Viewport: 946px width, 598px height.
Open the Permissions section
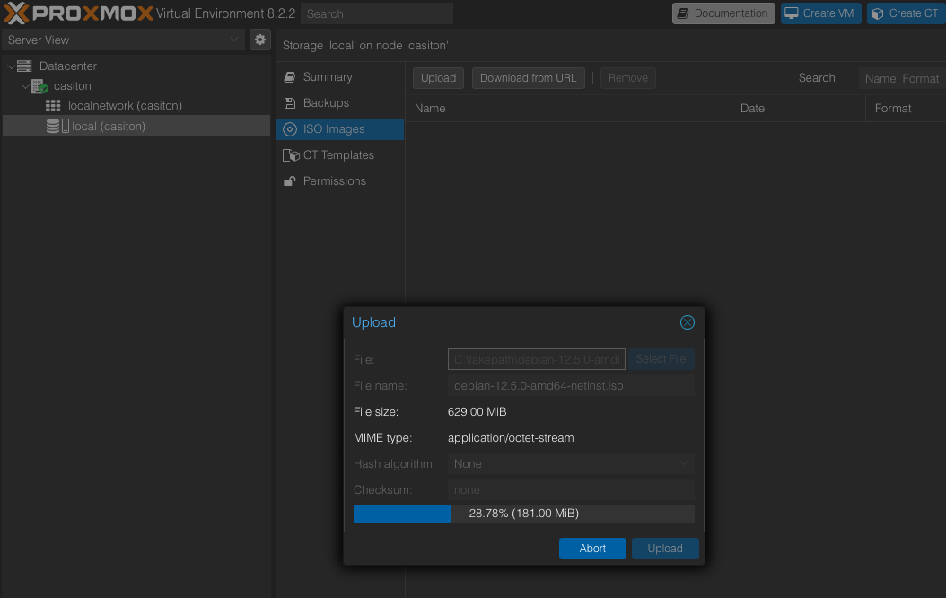click(x=334, y=181)
